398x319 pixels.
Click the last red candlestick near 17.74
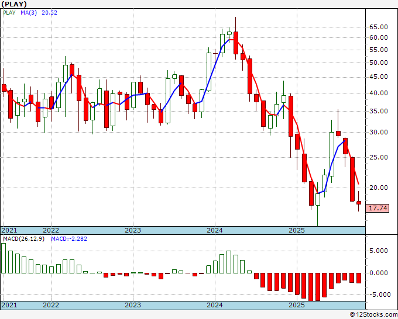(x=358, y=203)
